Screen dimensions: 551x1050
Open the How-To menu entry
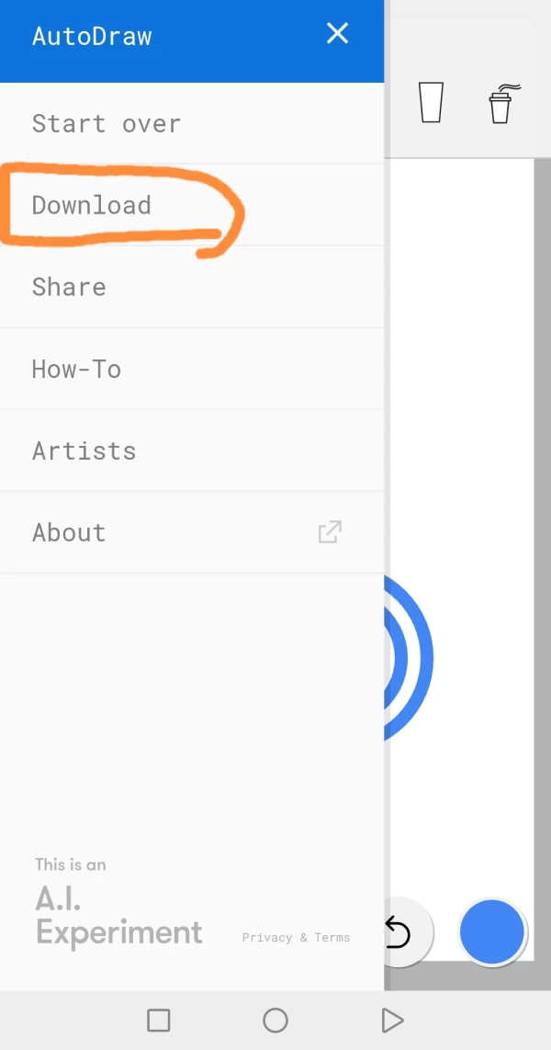[76, 369]
